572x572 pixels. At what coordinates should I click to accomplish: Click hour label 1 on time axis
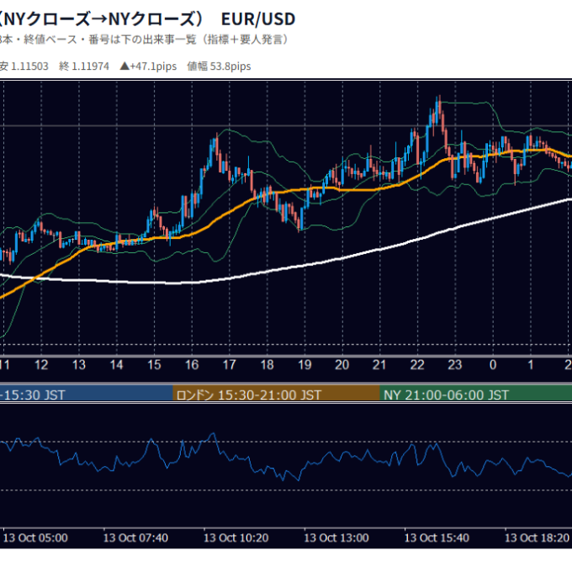tap(531, 365)
